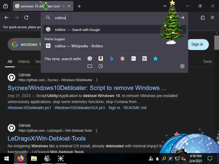
Task: Open the Windows10DebloaterGUI.ps1 sublink
Action: click(80, 108)
